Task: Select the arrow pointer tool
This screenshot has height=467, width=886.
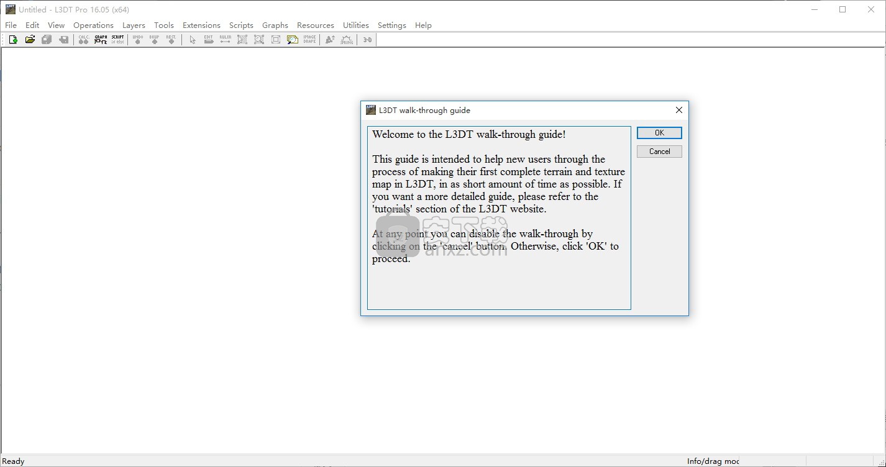Action: [x=192, y=40]
